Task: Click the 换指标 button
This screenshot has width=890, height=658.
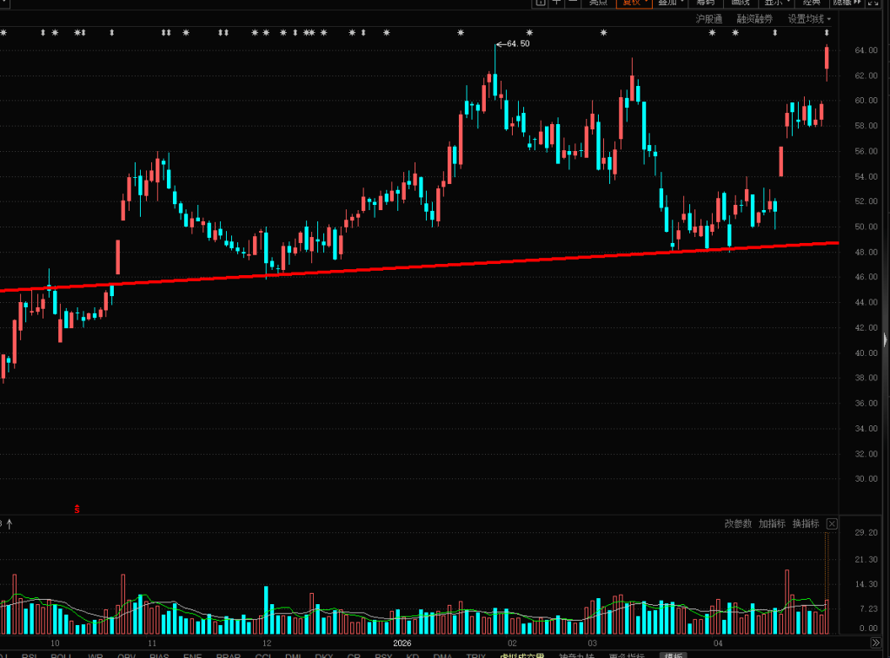Action: (805, 523)
